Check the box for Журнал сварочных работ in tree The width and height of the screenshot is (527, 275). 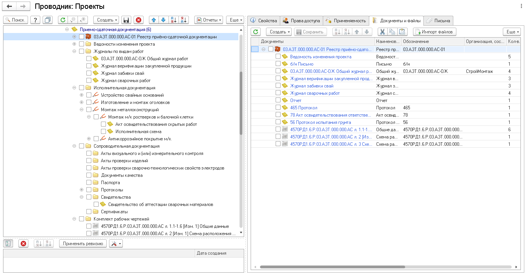point(89,81)
